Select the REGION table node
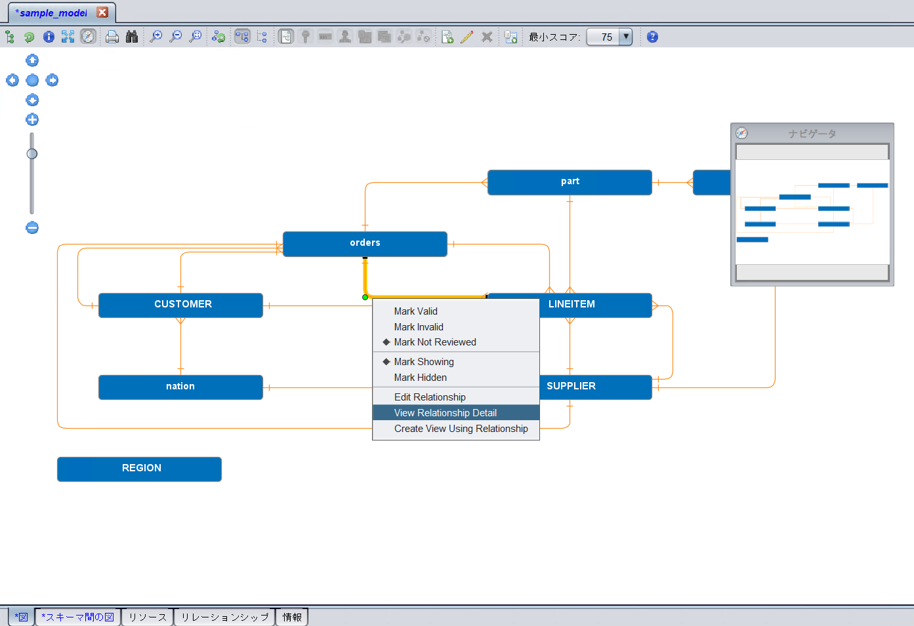 pyautogui.click(x=139, y=469)
